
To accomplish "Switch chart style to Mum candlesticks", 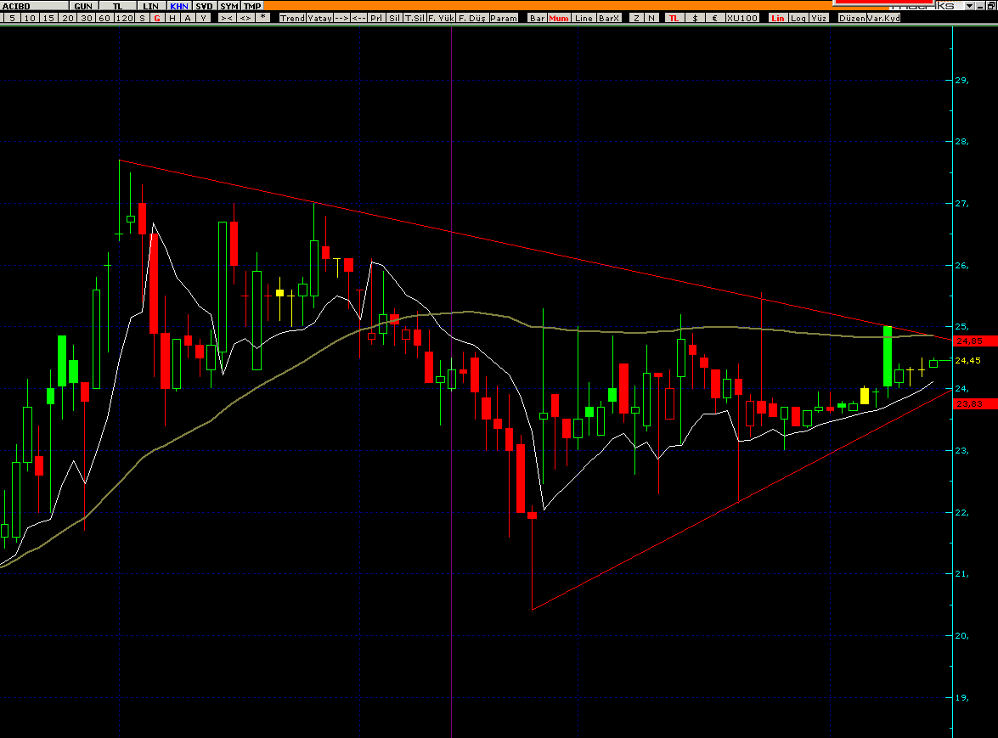I will (558, 18).
